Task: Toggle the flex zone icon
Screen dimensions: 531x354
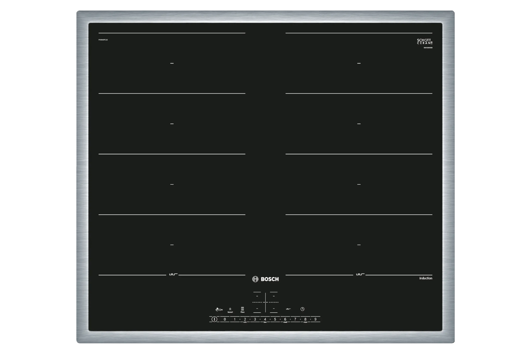Action: point(242,309)
